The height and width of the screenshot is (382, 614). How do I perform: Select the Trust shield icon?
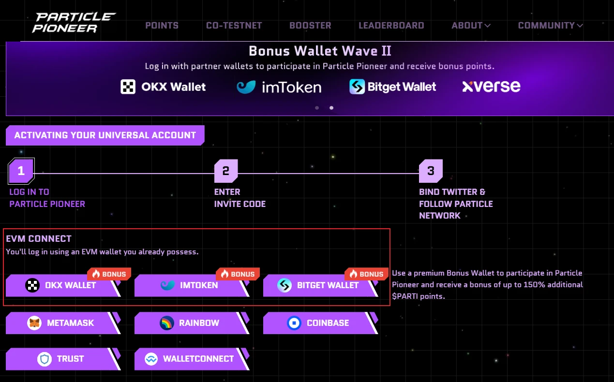[45, 359]
